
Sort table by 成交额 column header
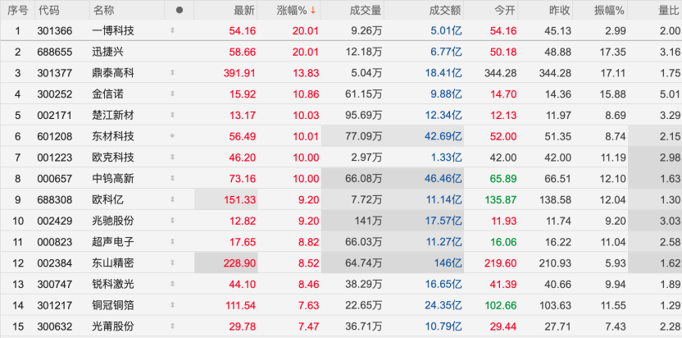point(444,11)
